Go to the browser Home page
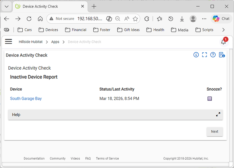234x168 pixels. click(40, 19)
